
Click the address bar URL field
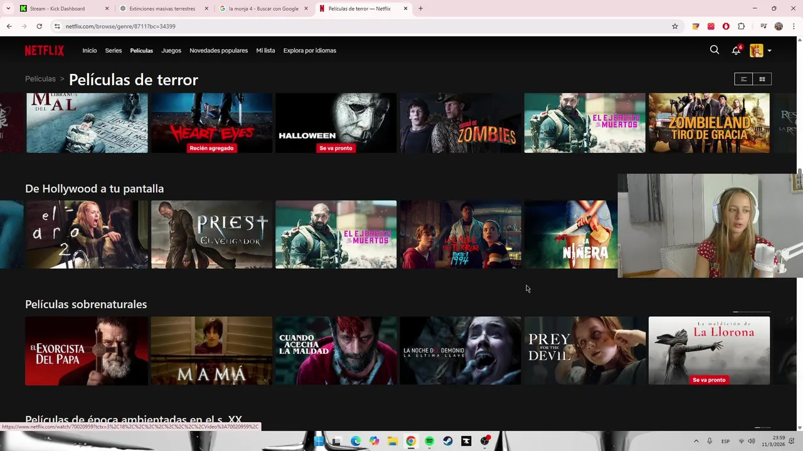(364, 26)
